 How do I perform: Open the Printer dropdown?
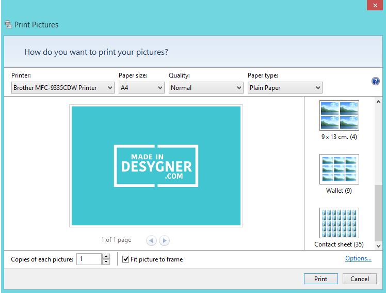[63, 88]
